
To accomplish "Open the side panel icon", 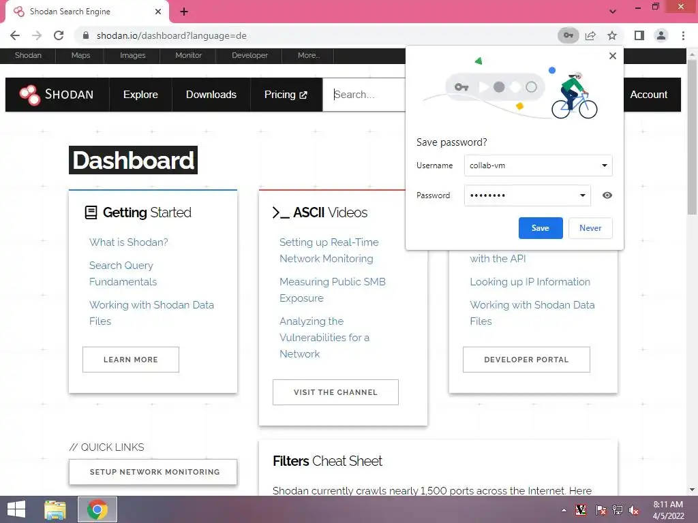I will 639,35.
